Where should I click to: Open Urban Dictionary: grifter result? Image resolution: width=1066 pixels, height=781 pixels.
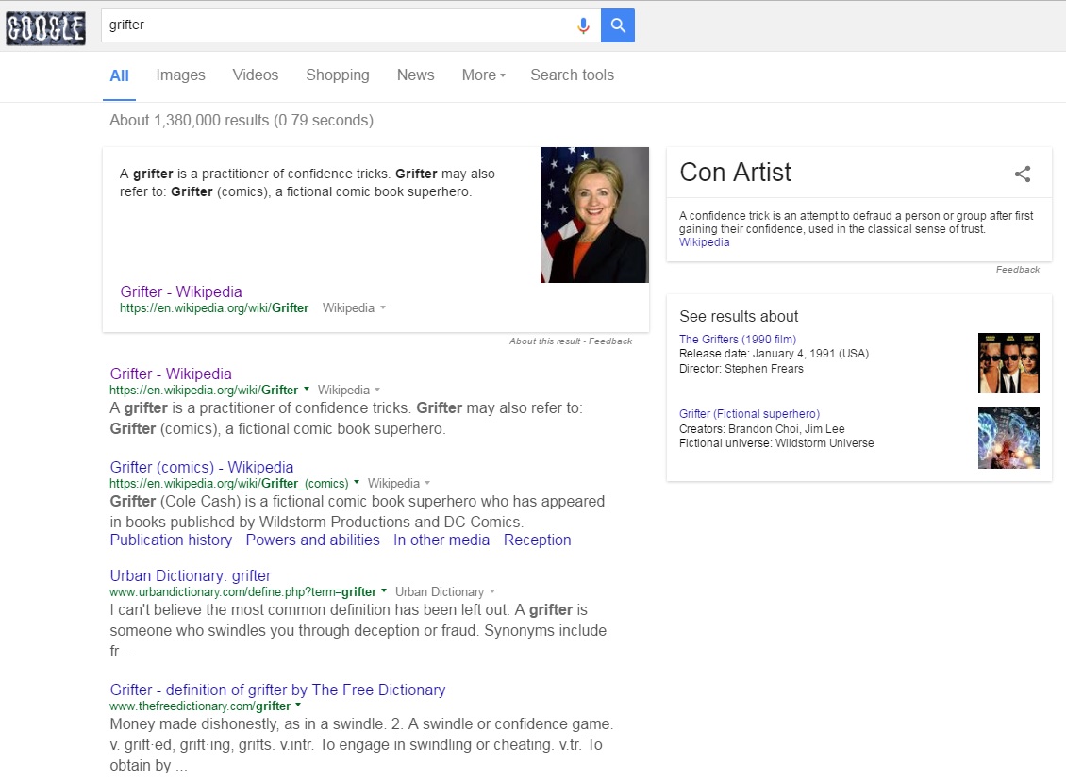pyautogui.click(x=191, y=575)
